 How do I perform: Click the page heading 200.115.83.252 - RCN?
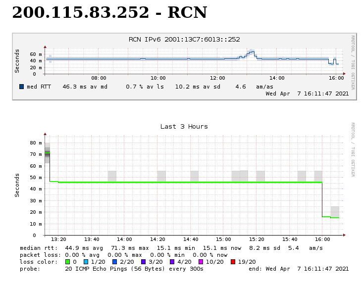click(109, 13)
